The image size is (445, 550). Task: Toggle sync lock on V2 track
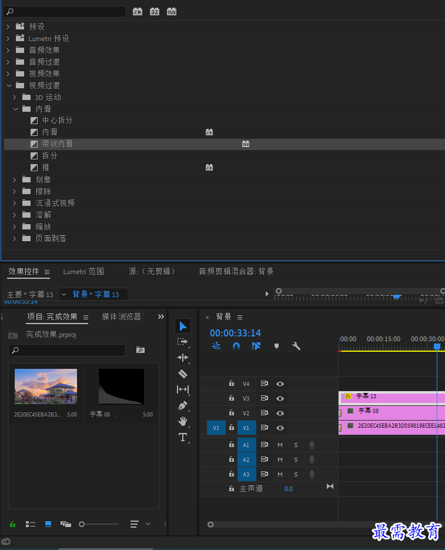[x=264, y=413]
